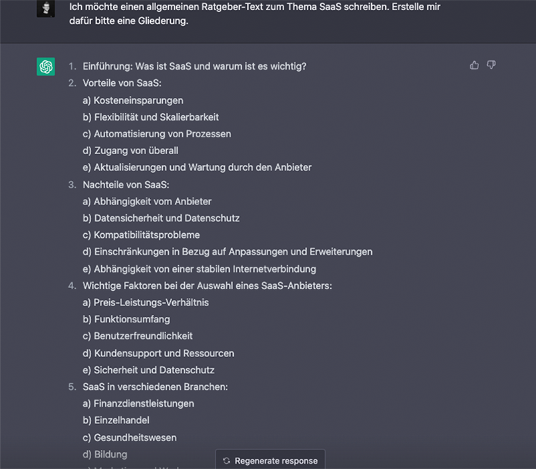Click the 'Finanzdienstleistungen' list item
Viewport: 536px width, 469px height.
138,403
